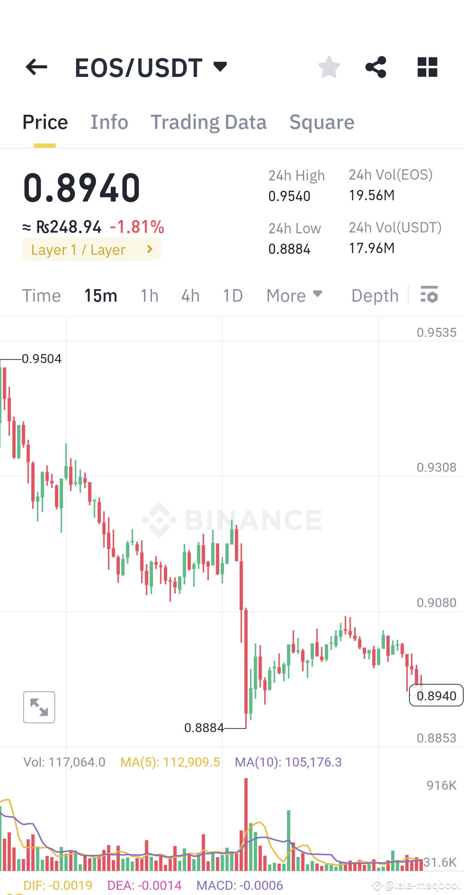Toggle the 1h candlestick interval
Viewport: 464px width, 895px height.
coord(149,295)
